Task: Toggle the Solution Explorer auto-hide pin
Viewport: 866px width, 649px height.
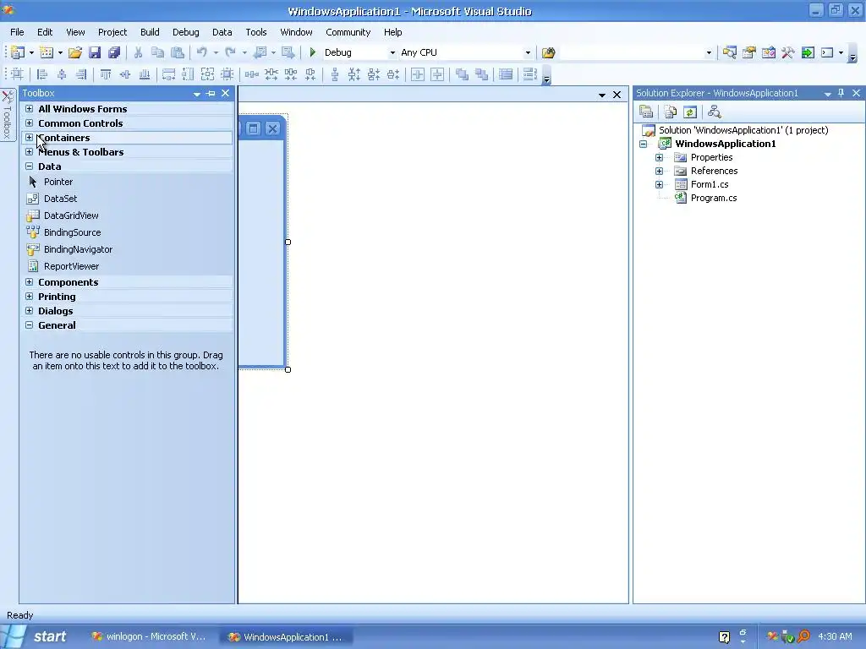Action: tap(841, 93)
